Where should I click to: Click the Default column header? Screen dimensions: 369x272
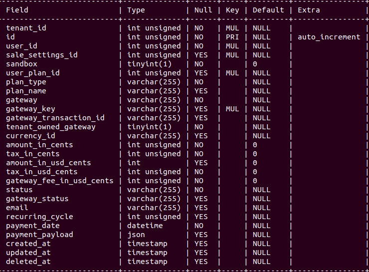(268, 10)
